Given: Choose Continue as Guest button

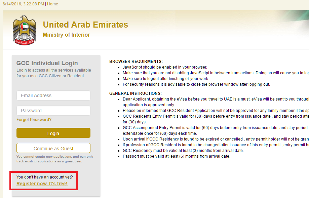Looking at the screenshot, I should point(53,148).
